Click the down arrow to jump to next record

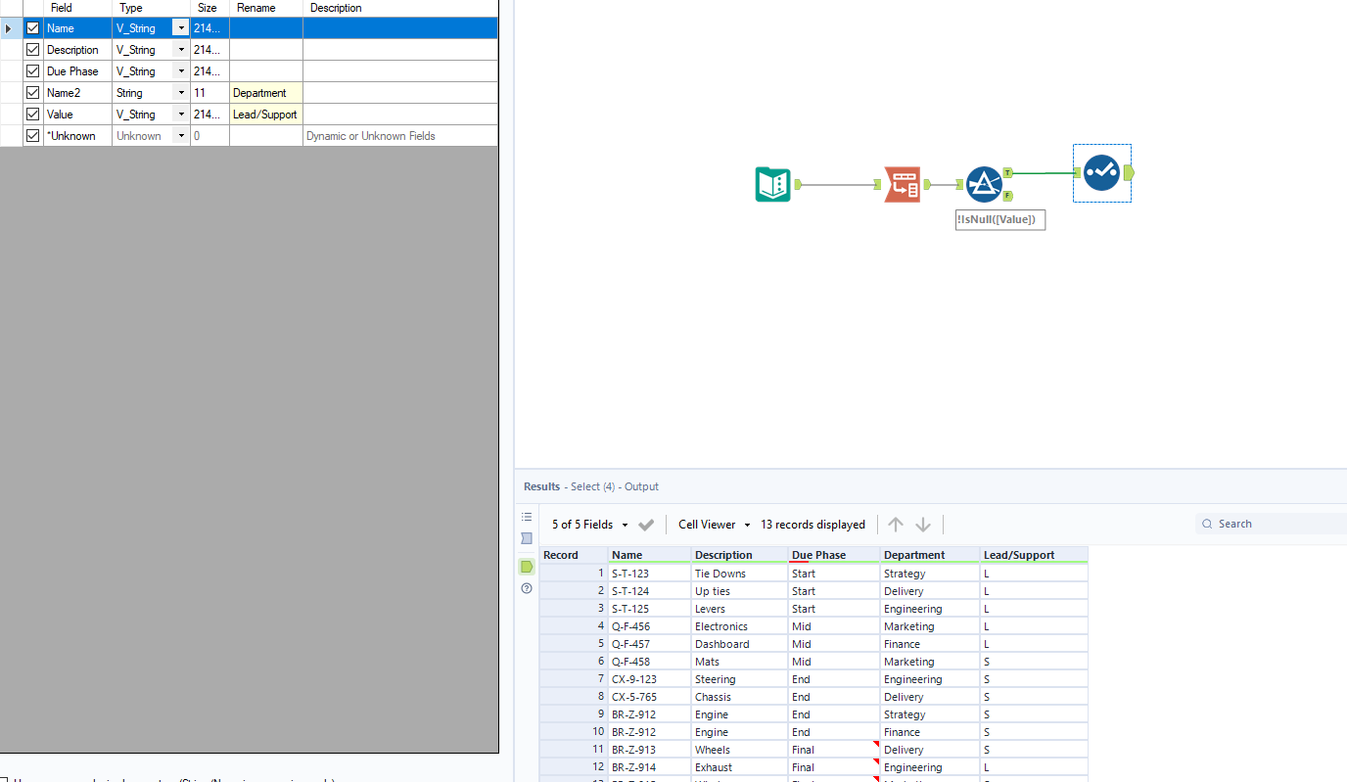922,524
